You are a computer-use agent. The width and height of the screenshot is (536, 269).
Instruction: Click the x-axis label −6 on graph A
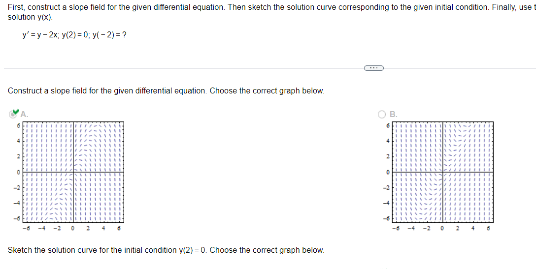pos(26,228)
